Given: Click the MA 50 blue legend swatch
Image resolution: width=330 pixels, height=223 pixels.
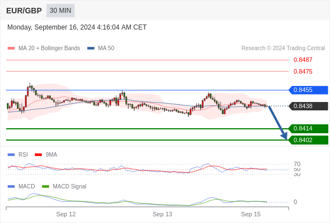Looking at the screenshot, I should 91,49.
